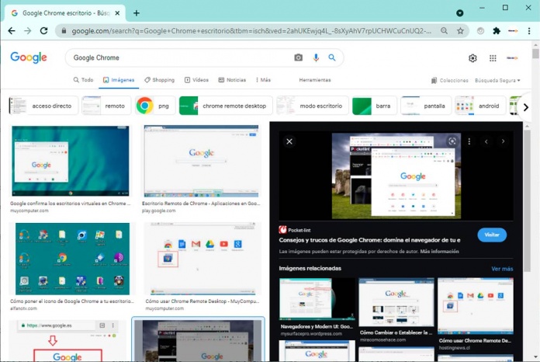Click the page vertical scrollbar thumb
Screen dimensions: 540x362
coord(535,54)
